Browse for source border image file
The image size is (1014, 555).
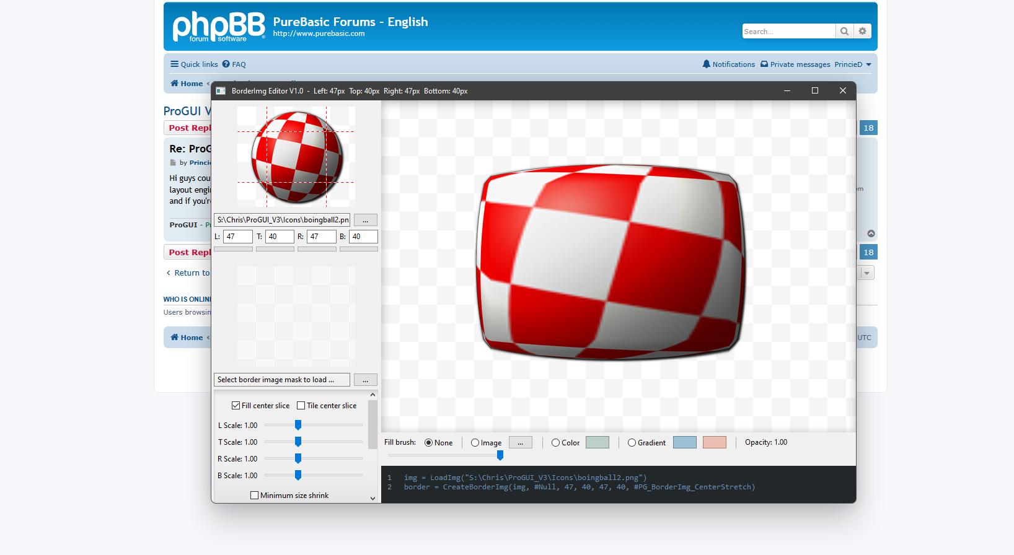tap(365, 221)
